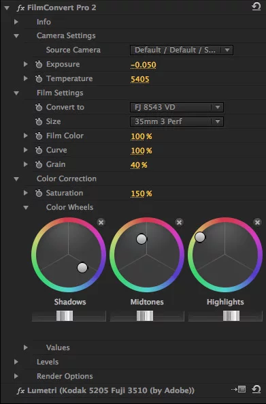Click the Midtones color wheel puck
This screenshot has height=404, width=266.
click(142, 239)
